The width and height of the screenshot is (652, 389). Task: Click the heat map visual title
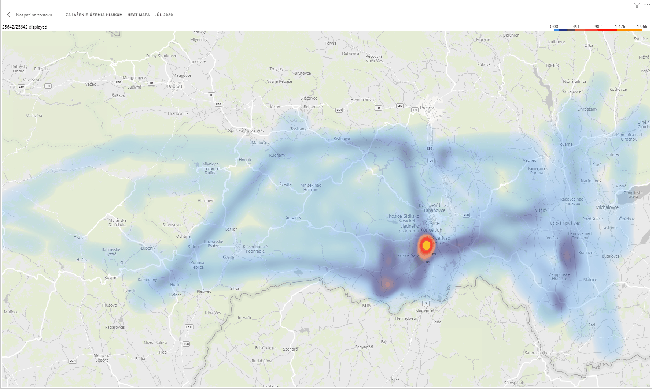tap(119, 15)
